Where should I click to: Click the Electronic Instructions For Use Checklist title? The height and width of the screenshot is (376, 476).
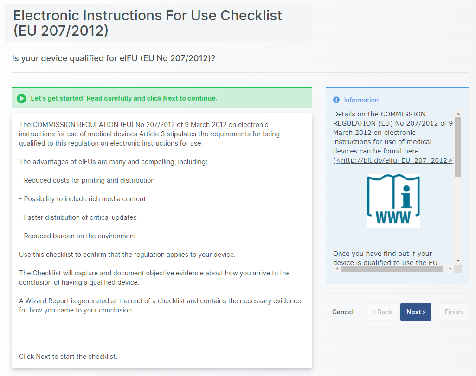point(148,23)
